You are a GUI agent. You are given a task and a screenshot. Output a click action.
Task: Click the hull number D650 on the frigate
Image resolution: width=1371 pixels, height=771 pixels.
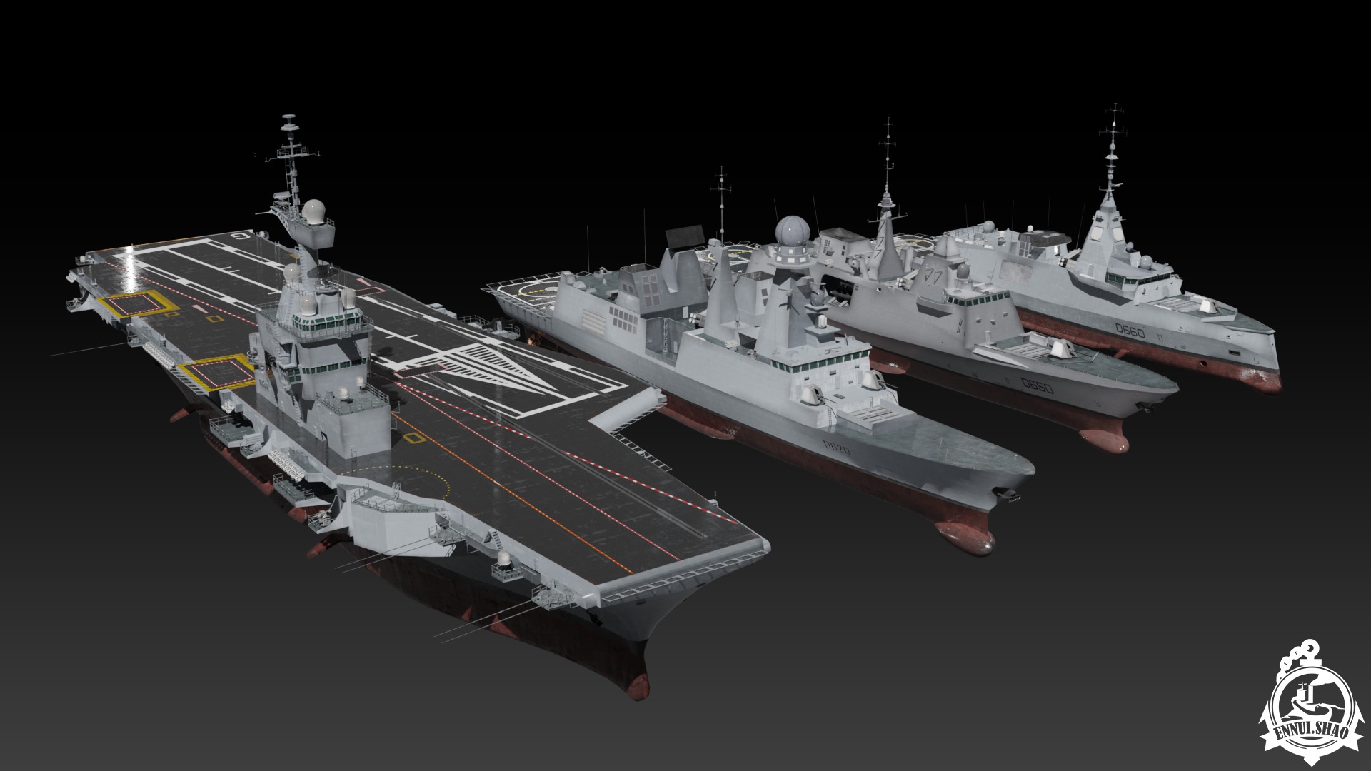[x=1037, y=385]
